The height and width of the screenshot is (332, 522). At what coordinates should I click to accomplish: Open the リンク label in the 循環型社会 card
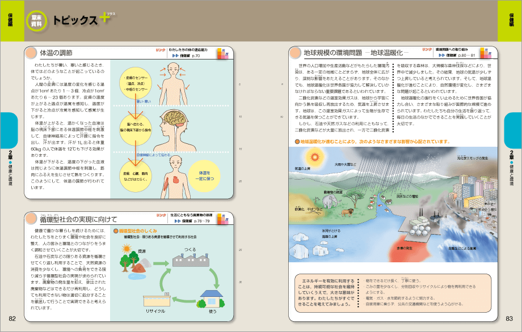(161, 215)
